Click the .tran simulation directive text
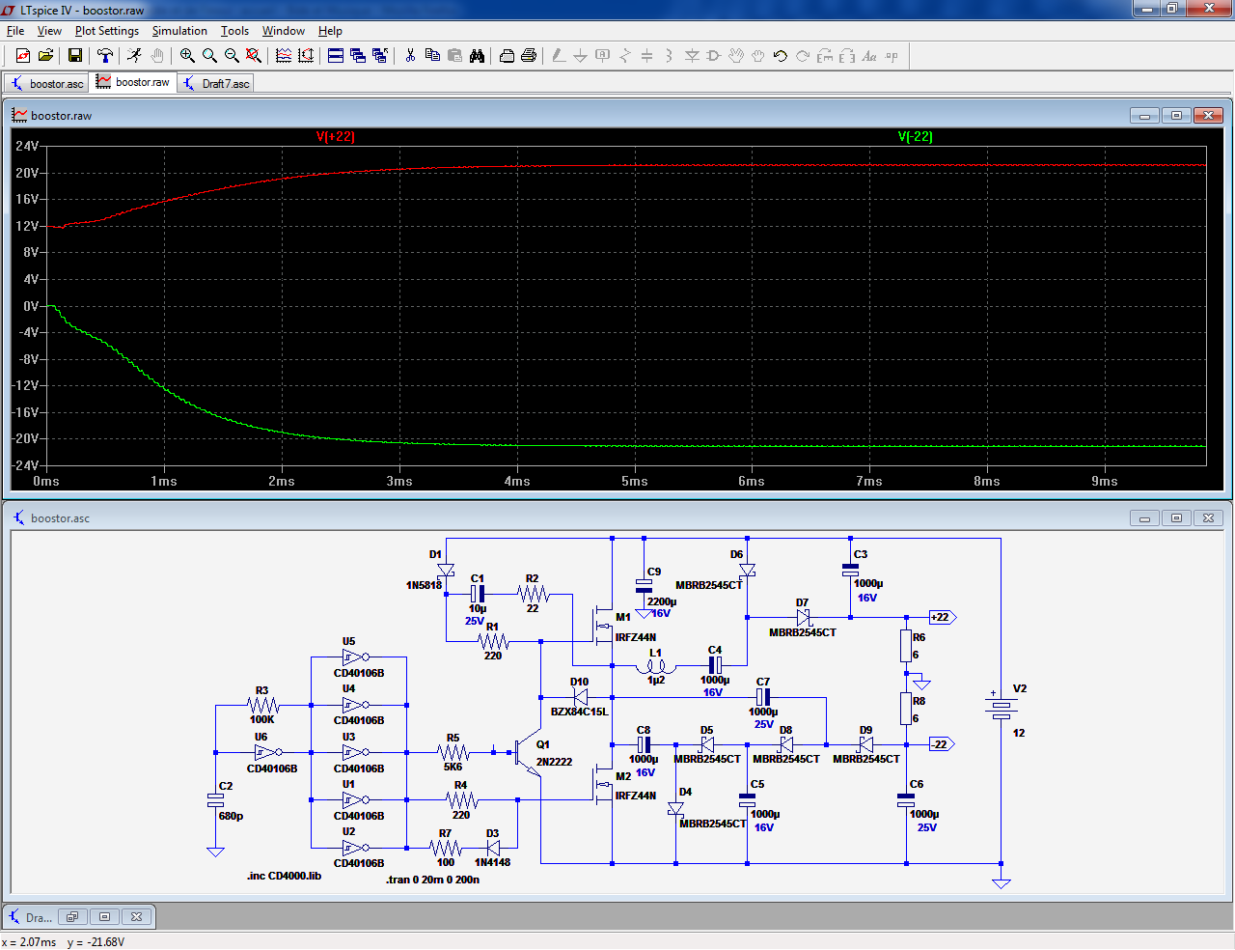This screenshot has height=950, width=1235. tap(432, 880)
